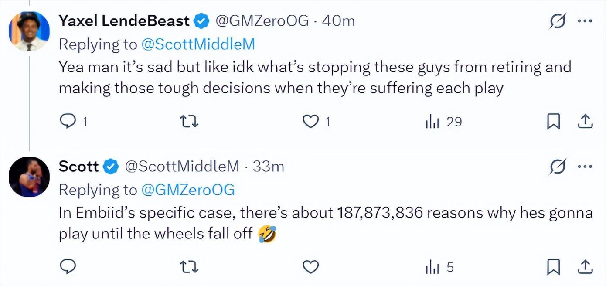
Task: Reply to Yaxel LendeBeast's tweet
Action: point(68,122)
